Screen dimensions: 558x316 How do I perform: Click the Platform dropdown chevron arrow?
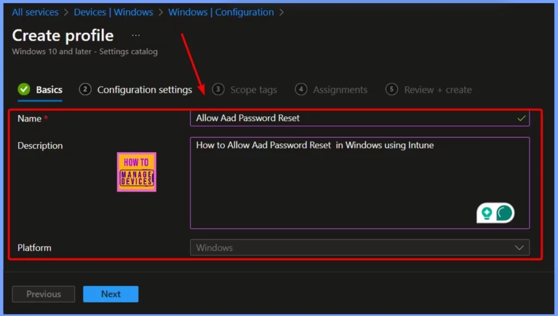tap(519, 247)
